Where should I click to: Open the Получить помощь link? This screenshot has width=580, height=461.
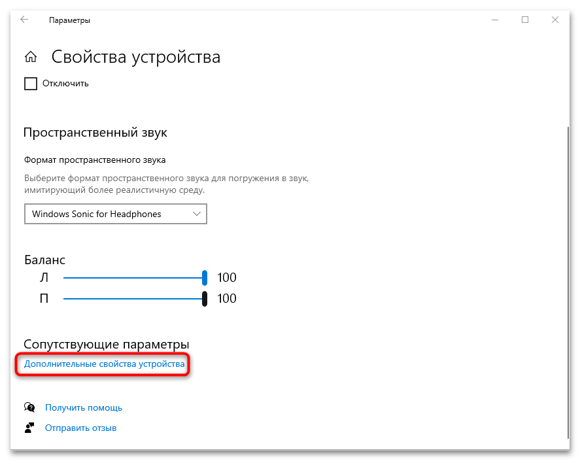click(84, 407)
